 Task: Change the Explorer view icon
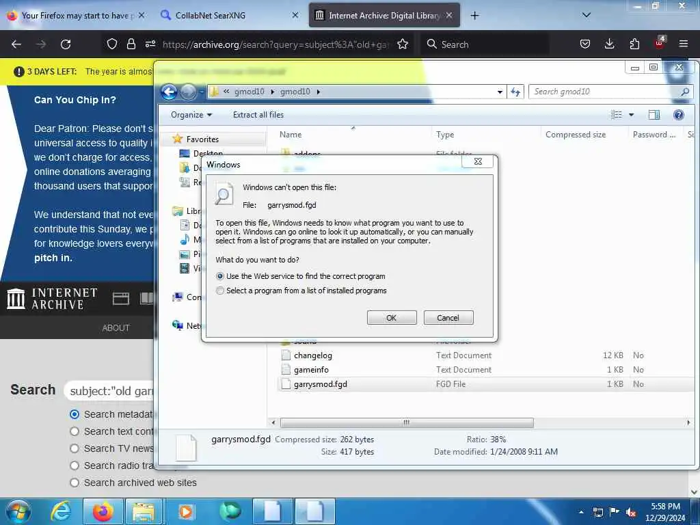[617, 115]
